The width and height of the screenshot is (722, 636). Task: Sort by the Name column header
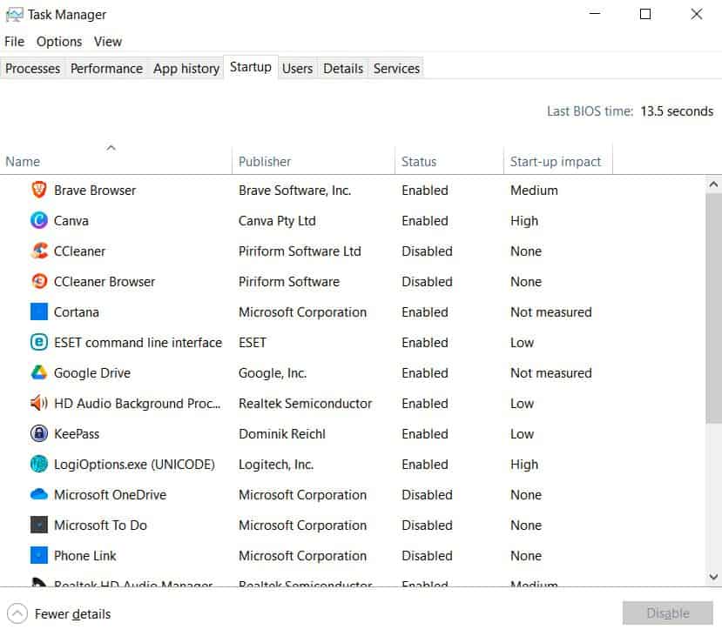tap(116, 161)
